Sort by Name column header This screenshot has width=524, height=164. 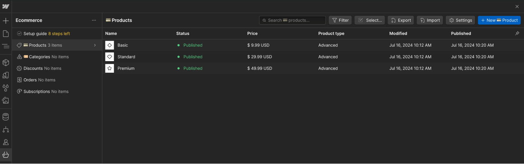pos(111,34)
